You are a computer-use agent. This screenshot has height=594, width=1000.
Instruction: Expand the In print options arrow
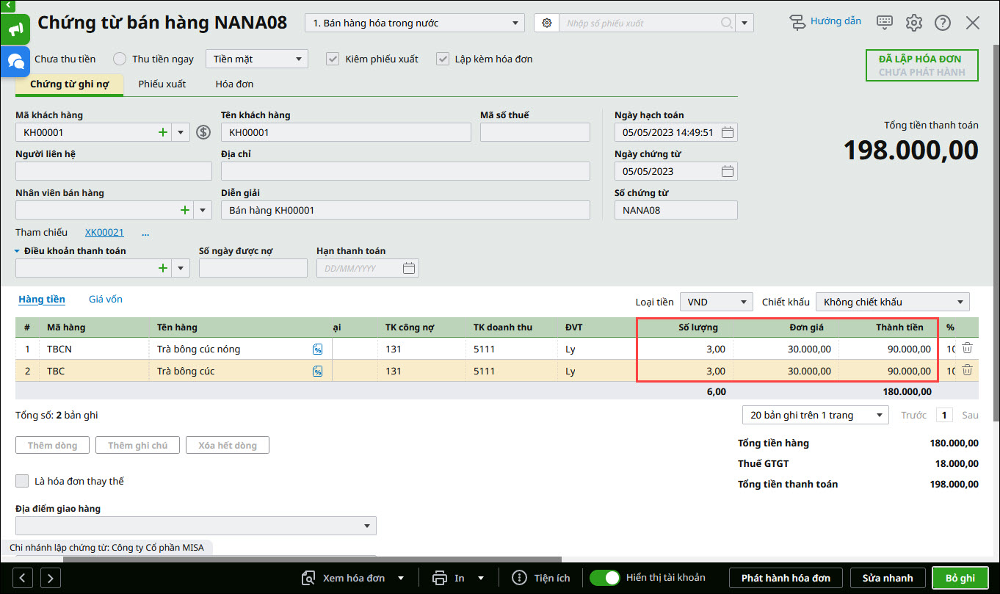(481, 578)
